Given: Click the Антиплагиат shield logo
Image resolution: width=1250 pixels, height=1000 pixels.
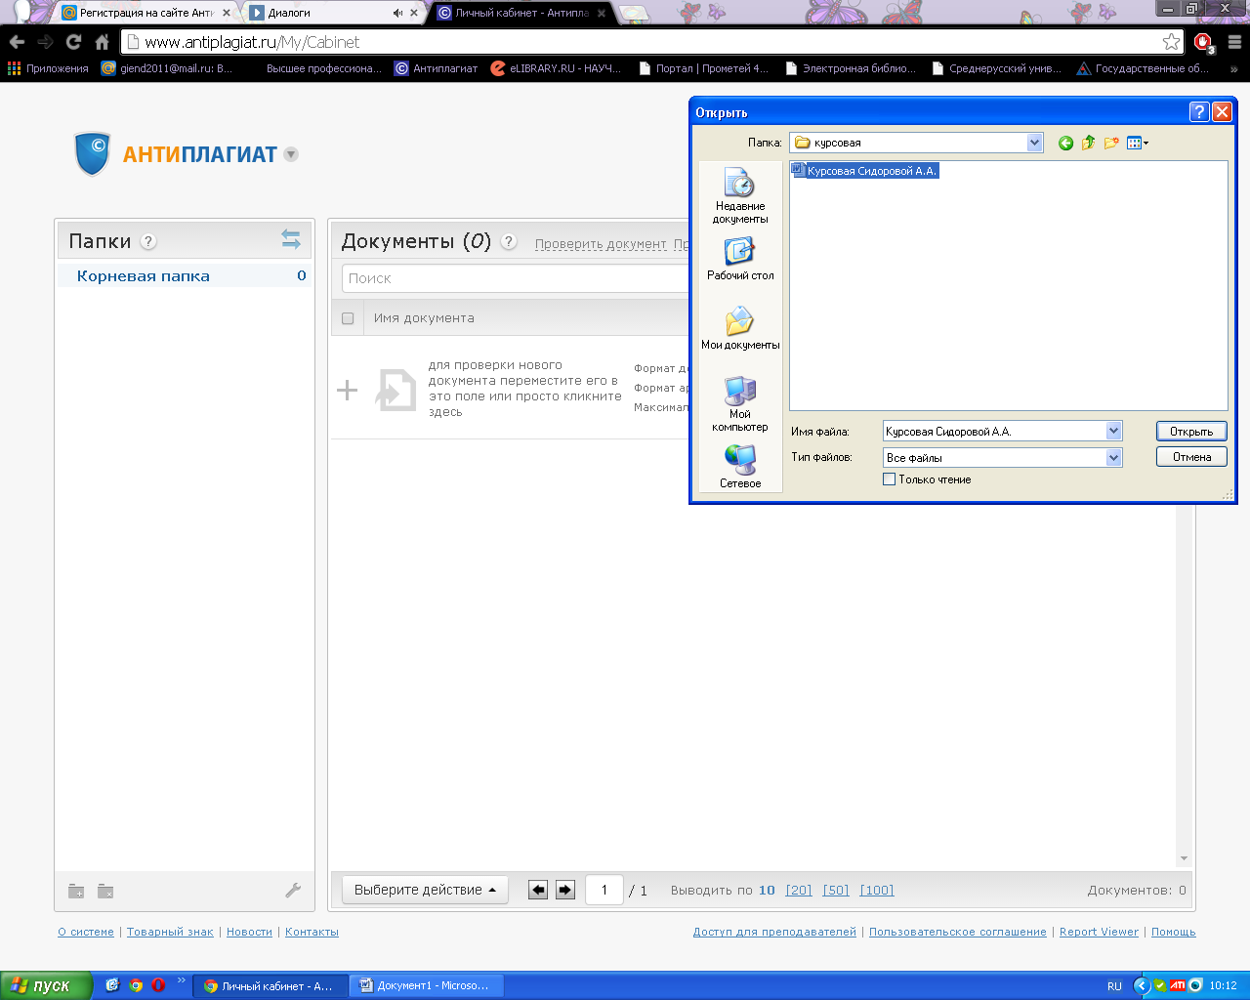Looking at the screenshot, I should [93, 154].
